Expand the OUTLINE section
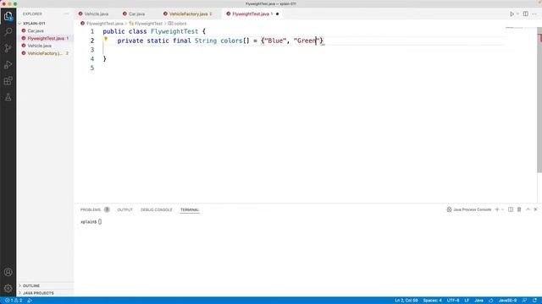The height and width of the screenshot is (304, 542). pos(30,285)
